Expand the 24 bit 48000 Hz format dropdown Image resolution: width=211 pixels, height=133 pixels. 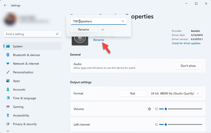(175, 93)
